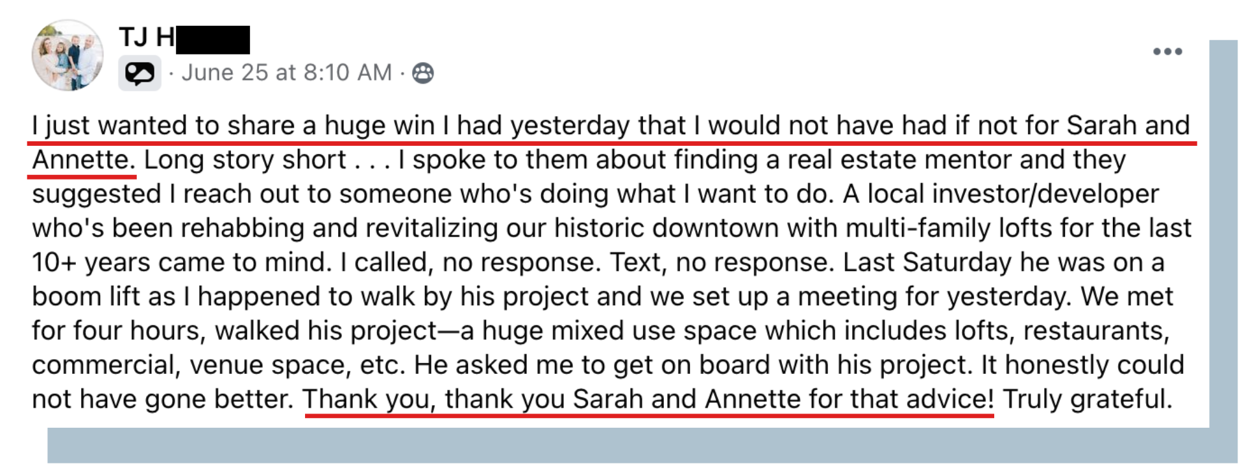Screen dimensions: 1246x464
Task: Open the TJ H author name link
Action: point(147,38)
